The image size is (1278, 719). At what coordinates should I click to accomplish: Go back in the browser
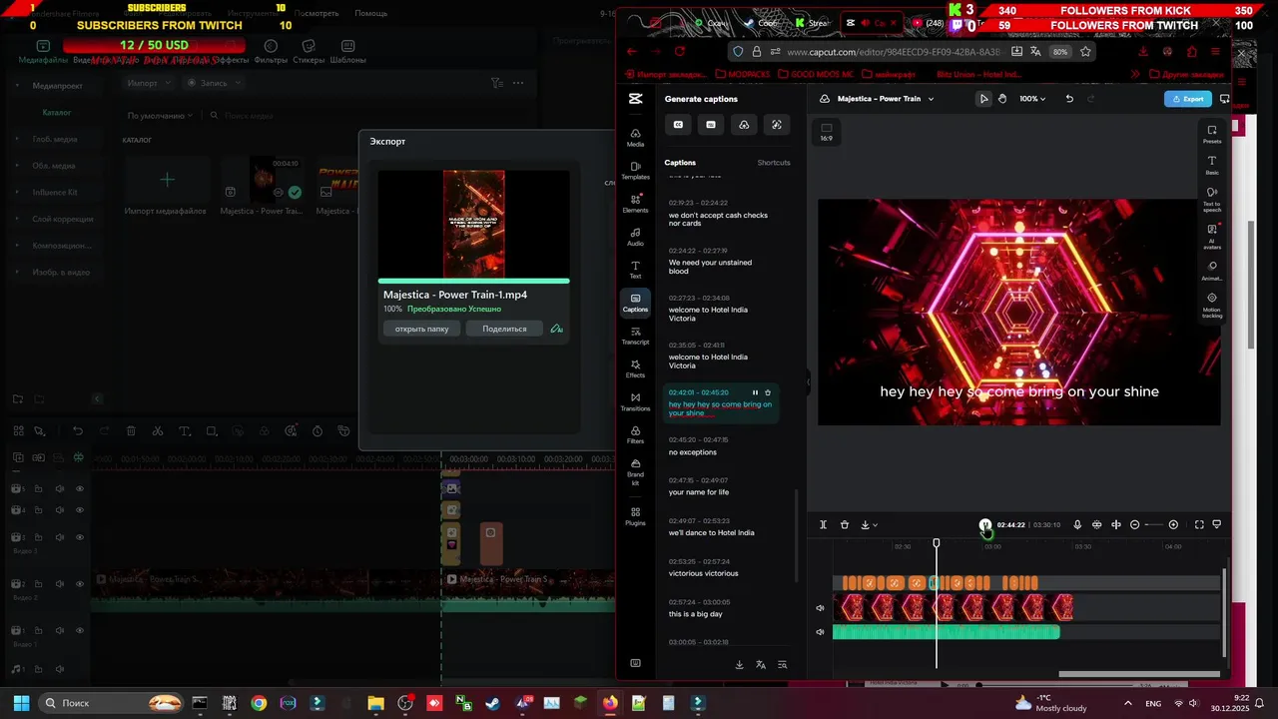pyautogui.click(x=631, y=51)
